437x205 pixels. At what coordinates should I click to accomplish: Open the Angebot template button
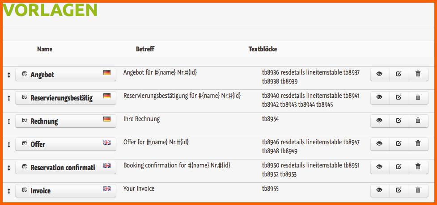66,74
